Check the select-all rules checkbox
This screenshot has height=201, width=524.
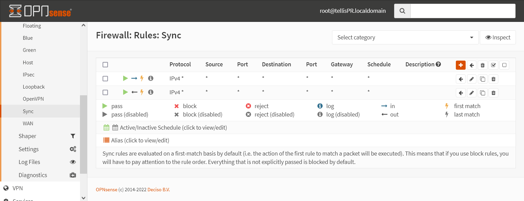coord(105,65)
